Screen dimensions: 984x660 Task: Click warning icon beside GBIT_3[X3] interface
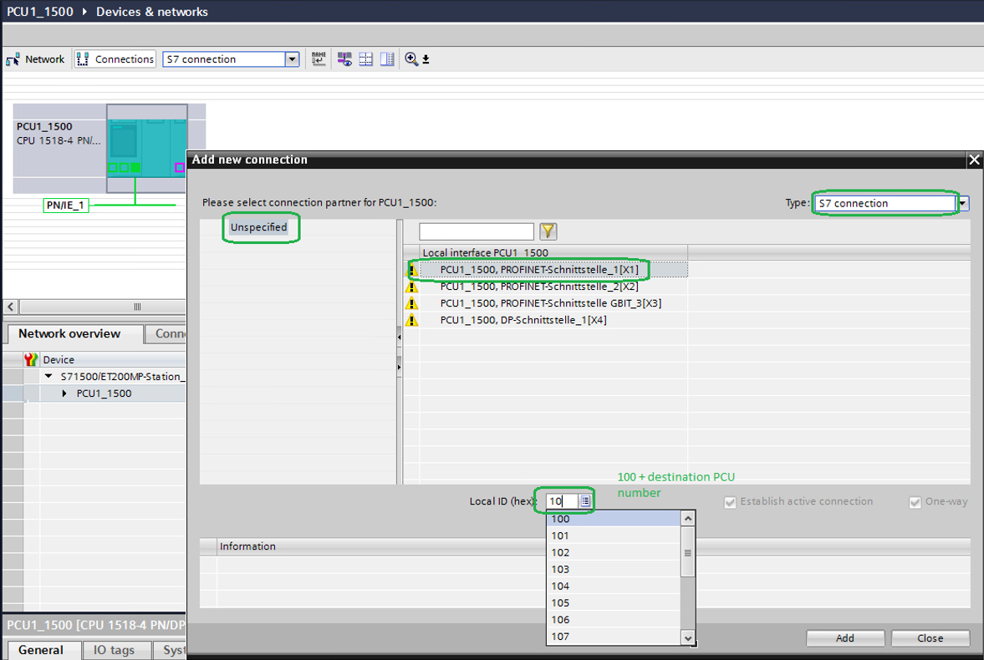pos(411,303)
